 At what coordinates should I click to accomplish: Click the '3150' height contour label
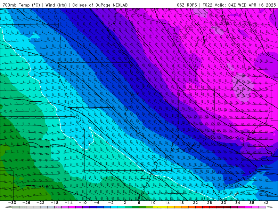[46, 187]
